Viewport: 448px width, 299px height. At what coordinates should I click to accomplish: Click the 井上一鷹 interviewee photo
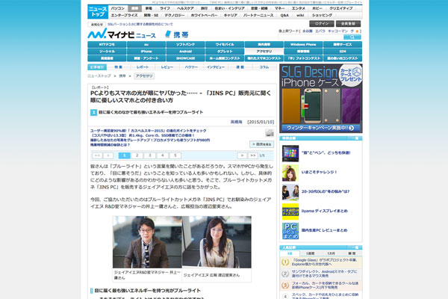click(147, 242)
